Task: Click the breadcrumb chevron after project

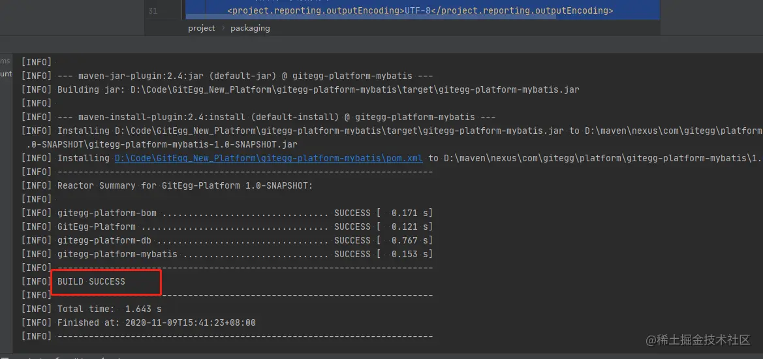Action: point(222,28)
